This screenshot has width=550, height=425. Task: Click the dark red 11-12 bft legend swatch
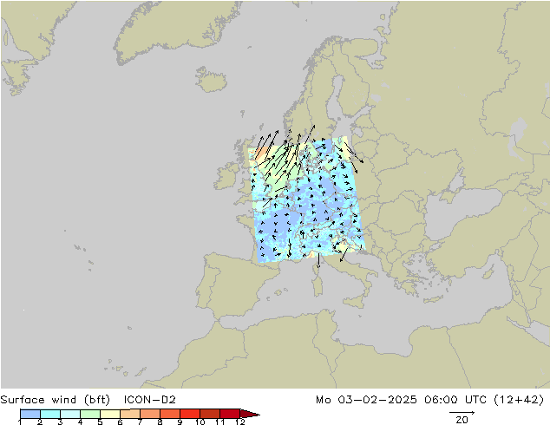tap(230, 414)
